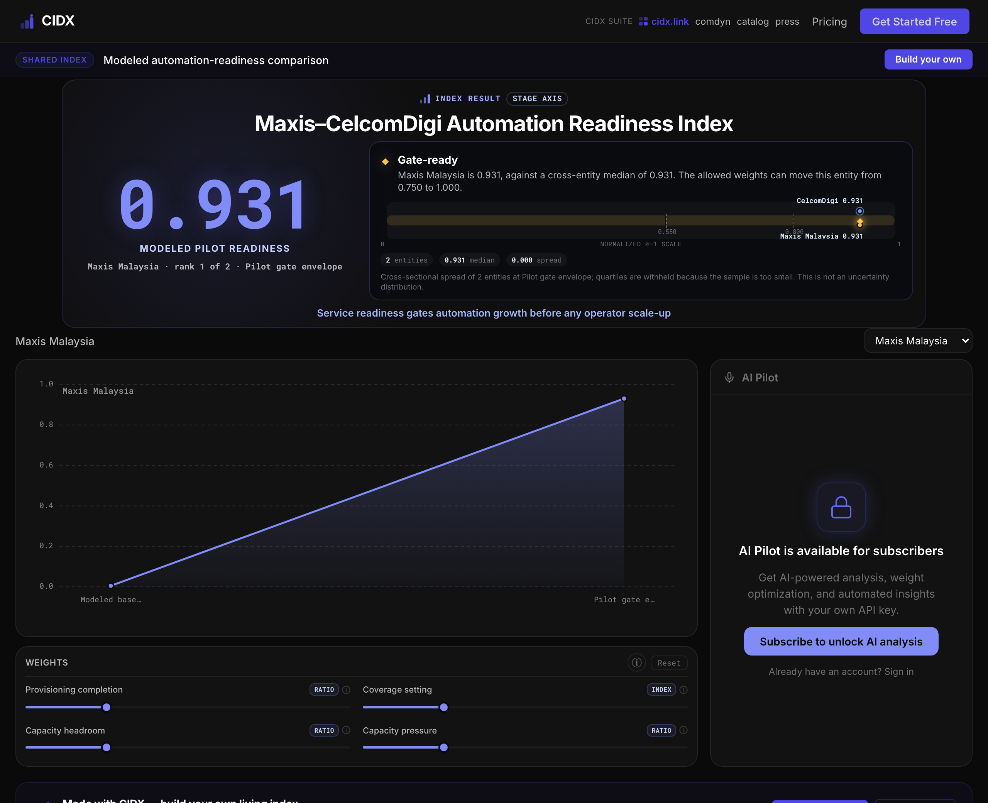Click the CIDX logo icon
The height and width of the screenshot is (803, 988).
point(27,21)
